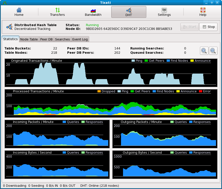Select the DHT toolbar button
This screenshot has width=222, height=189.
click(129, 12)
